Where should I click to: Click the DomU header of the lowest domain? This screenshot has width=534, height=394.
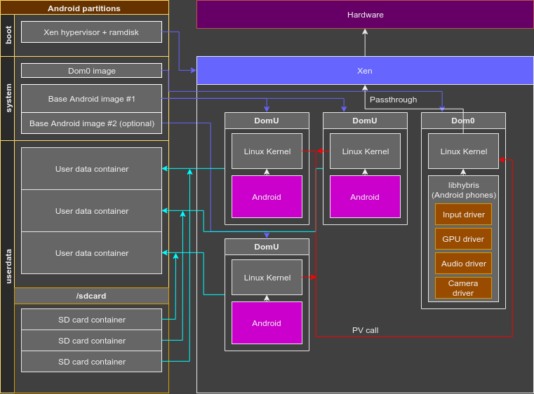pyautogui.click(x=267, y=247)
